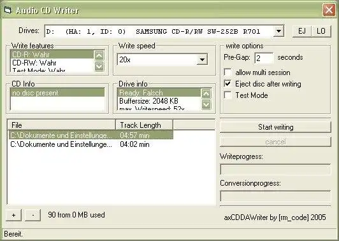This screenshot has height=241, width=339.
Task: Click the Start writing button
Action: pyautogui.click(x=275, y=127)
